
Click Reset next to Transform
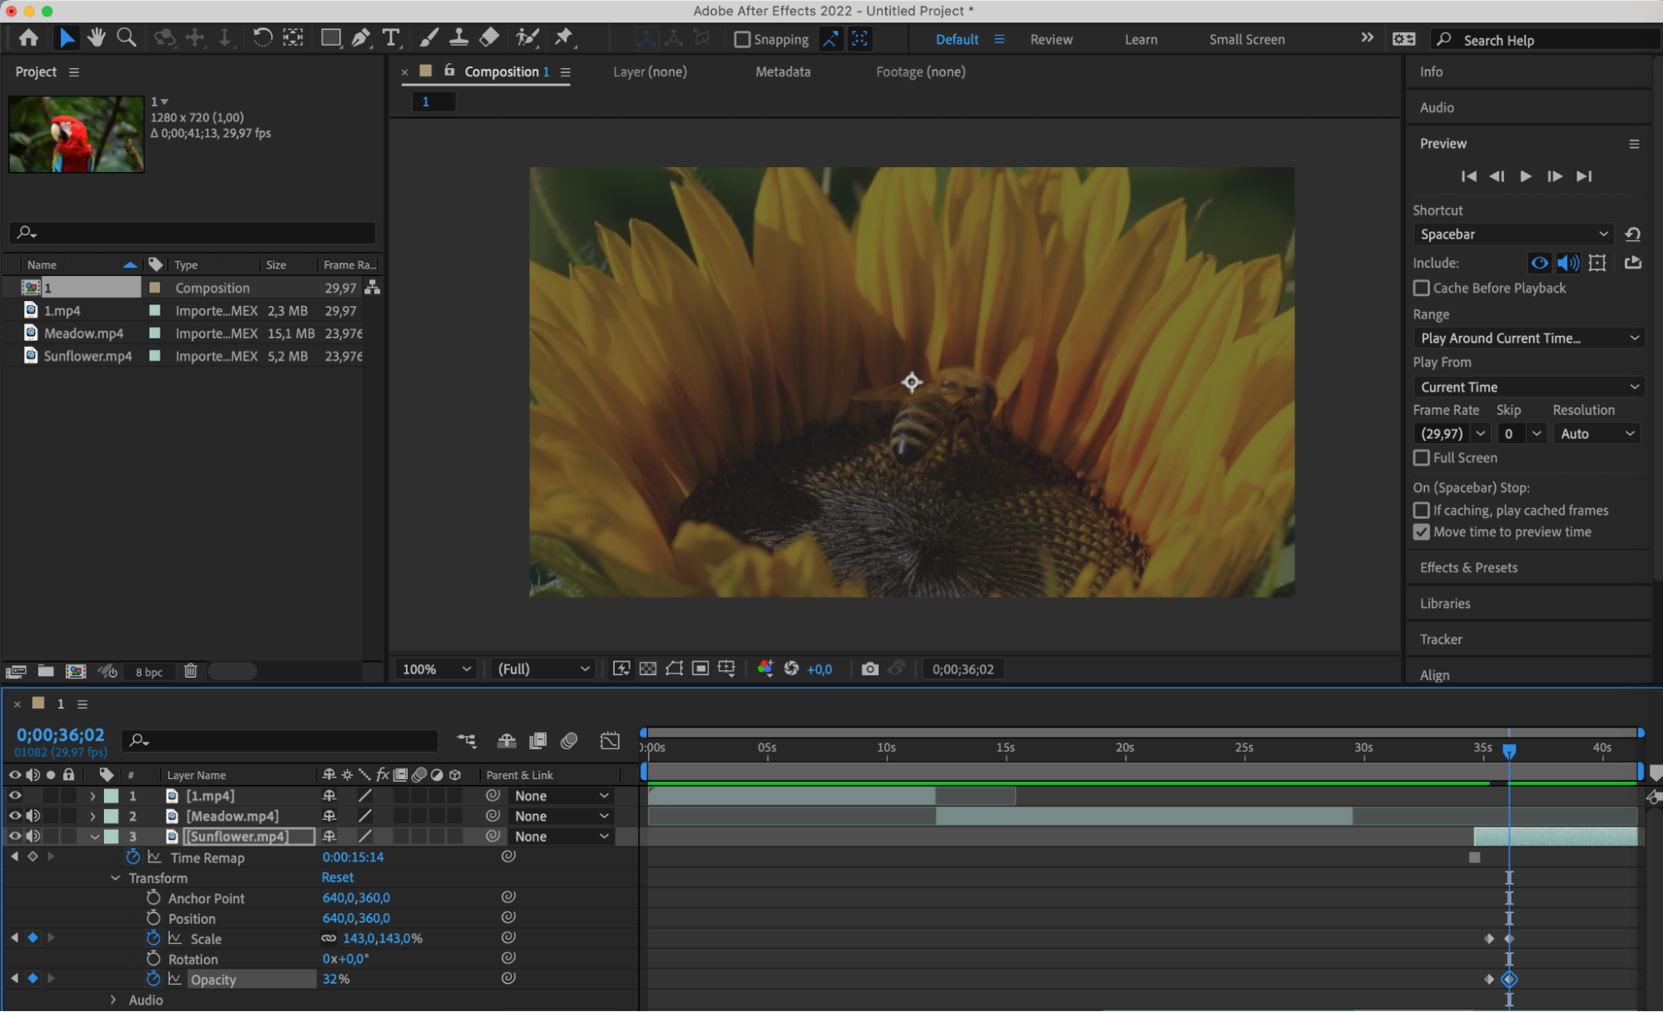337,877
